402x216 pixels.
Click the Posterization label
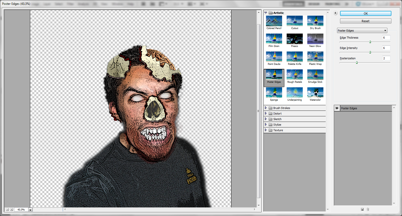(x=348, y=58)
